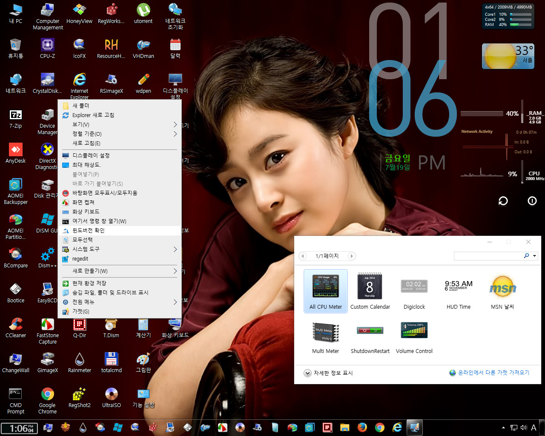Select the Digiclock gadget

(414, 291)
